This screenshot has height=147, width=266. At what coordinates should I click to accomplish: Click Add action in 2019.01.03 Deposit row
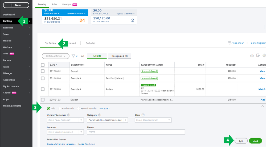pyautogui.click(x=263, y=100)
